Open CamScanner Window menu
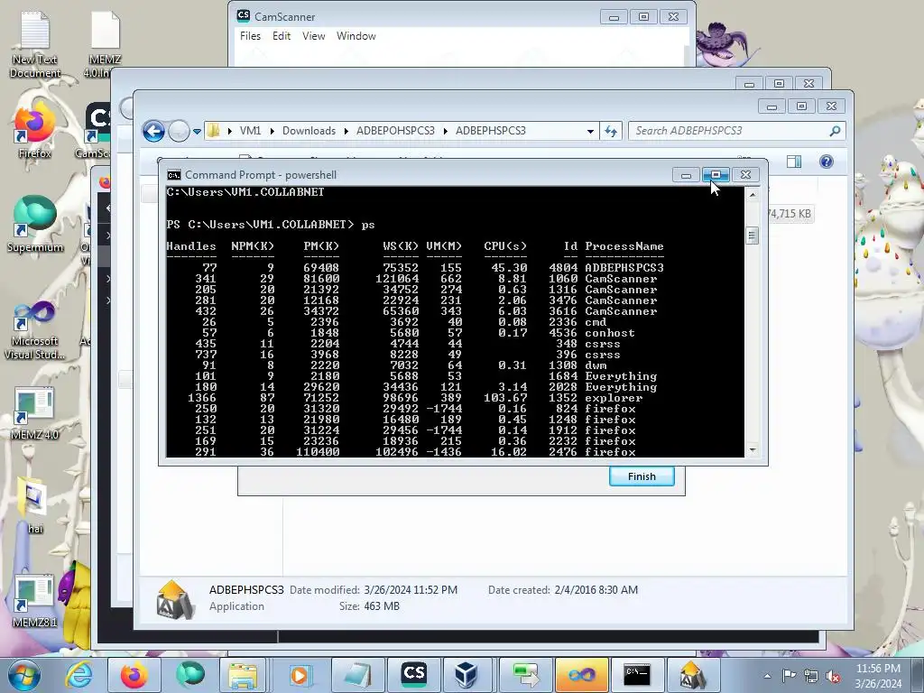 click(356, 36)
